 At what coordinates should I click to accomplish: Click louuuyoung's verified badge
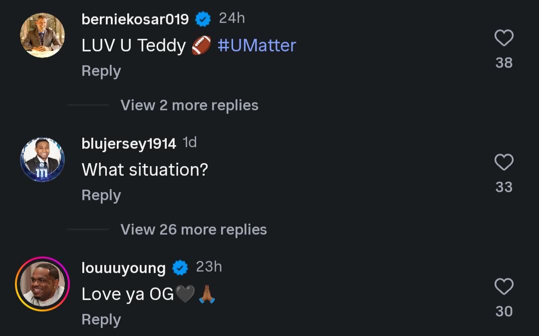tap(180, 268)
